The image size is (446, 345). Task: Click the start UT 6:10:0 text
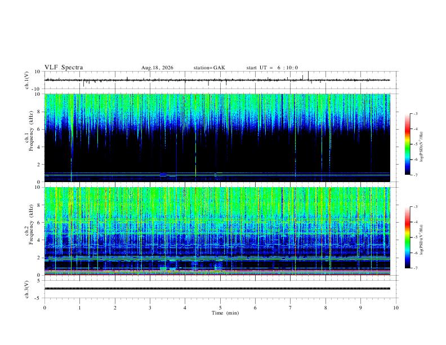pos(272,68)
